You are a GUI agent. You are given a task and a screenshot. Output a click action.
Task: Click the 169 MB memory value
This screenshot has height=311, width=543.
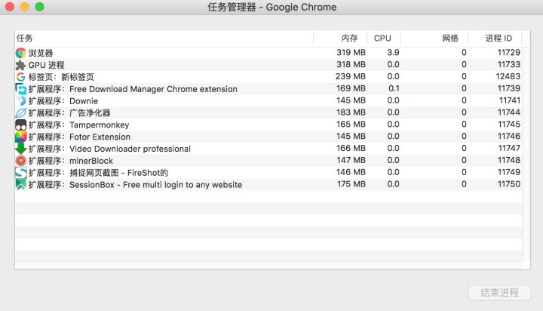click(x=351, y=88)
